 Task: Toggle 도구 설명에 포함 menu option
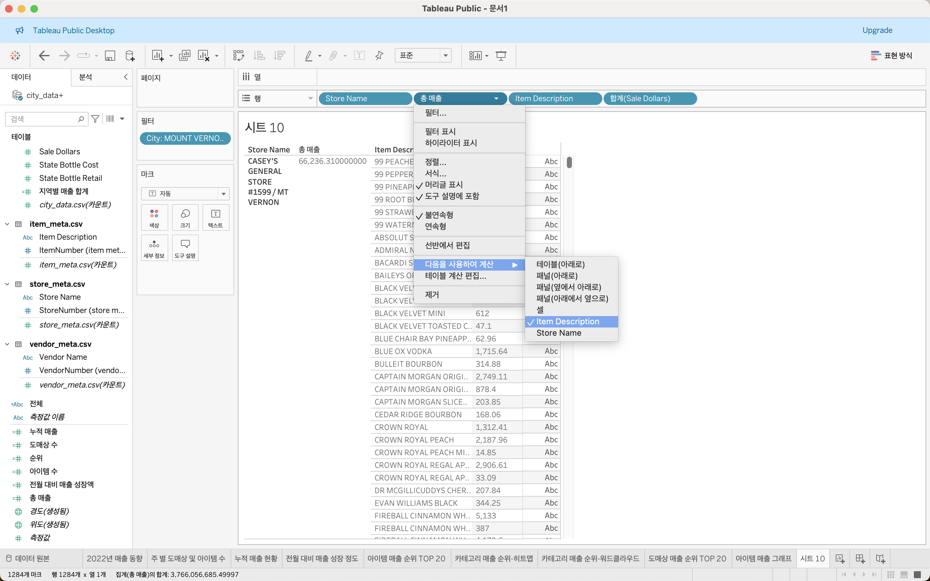click(452, 196)
